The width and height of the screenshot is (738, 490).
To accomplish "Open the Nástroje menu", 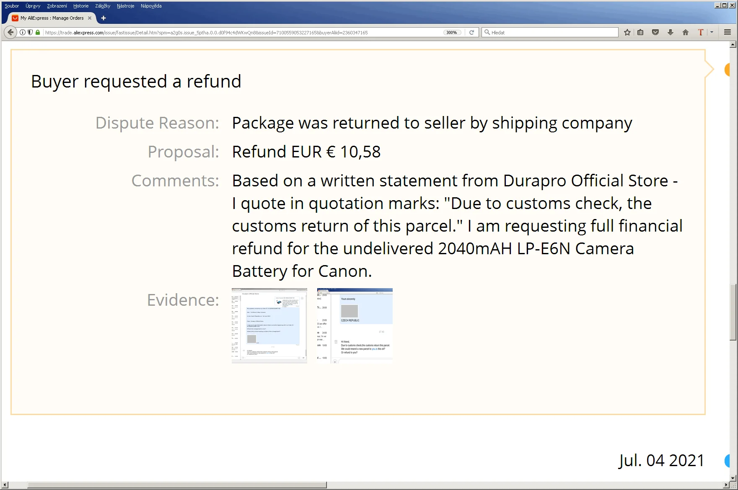I will [x=125, y=6].
